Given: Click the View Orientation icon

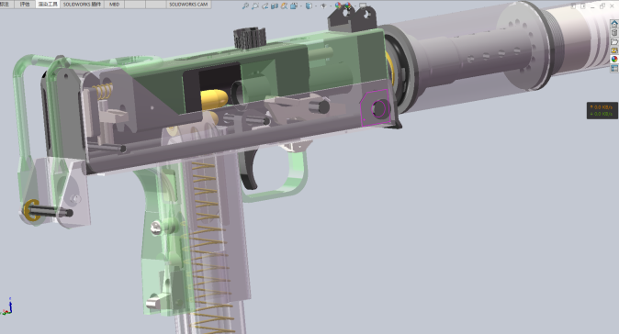Looking at the screenshot, I should pyautogui.click(x=294, y=6).
